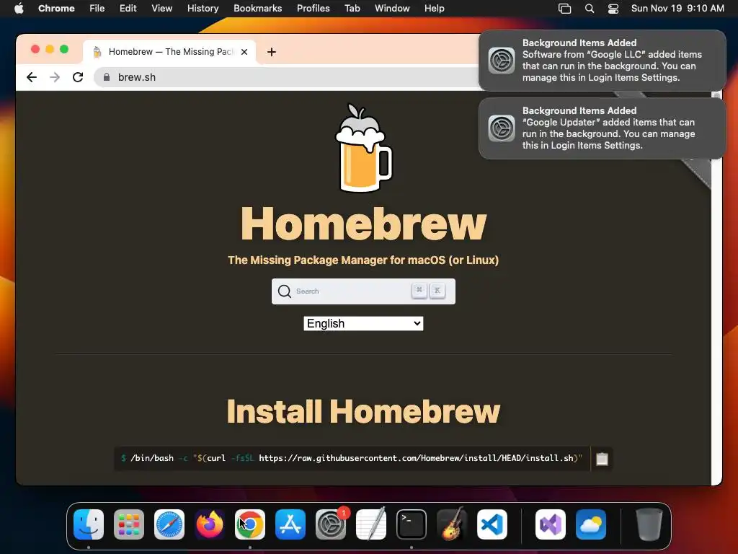The height and width of the screenshot is (554, 738).
Task: Open the View menu
Action: tap(162, 8)
